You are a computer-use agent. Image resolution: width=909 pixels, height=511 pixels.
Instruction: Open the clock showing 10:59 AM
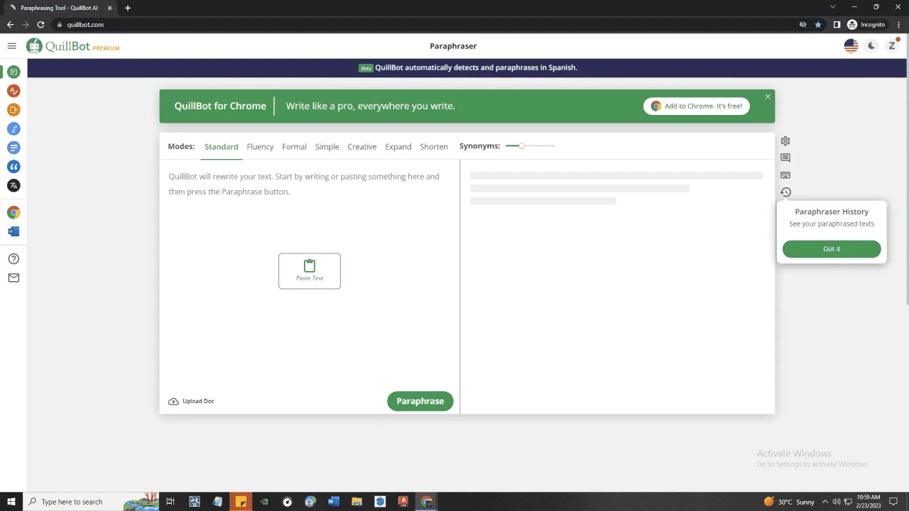pos(869,502)
